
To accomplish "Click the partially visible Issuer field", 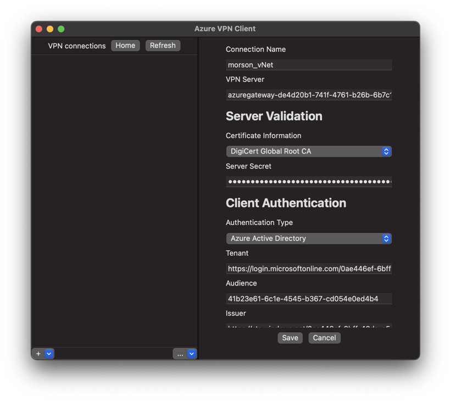I will coord(308,326).
